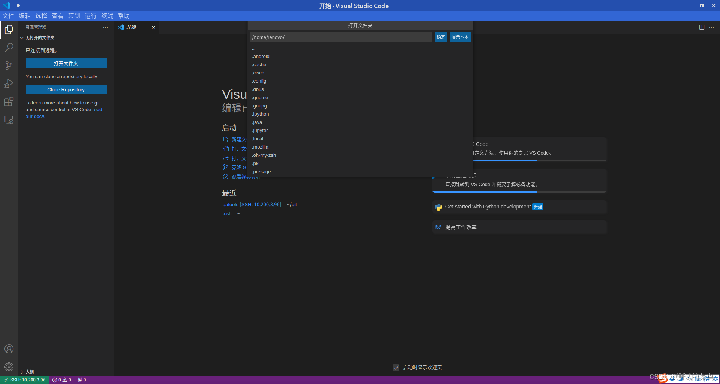Open the Remote Explorer icon
Image resolution: width=720 pixels, height=384 pixels.
[x=9, y=120]
